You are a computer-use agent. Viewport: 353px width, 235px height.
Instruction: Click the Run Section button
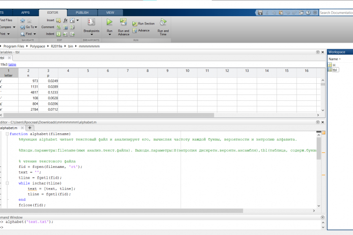(143, 23)
